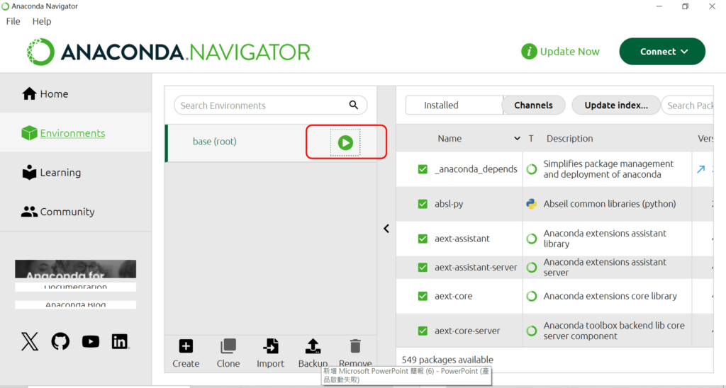Click the green play button for base (root)
The height and width of the screenshot is (388, 726).
[x=345, y=142]
